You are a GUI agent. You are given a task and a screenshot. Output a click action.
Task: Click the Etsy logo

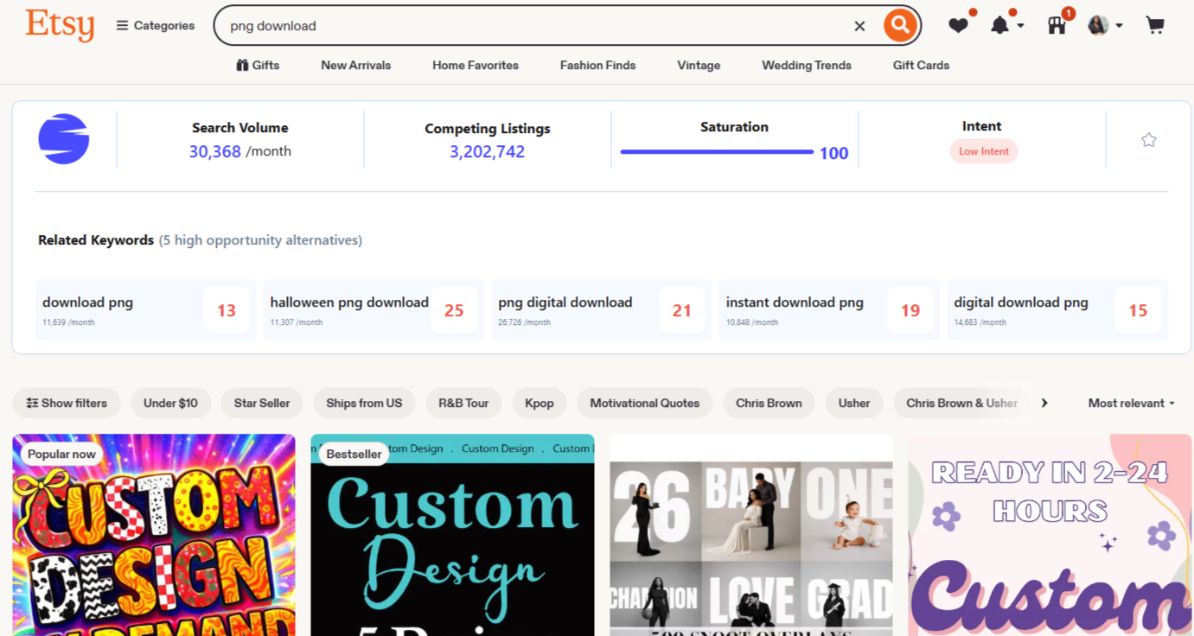point(60,25)
